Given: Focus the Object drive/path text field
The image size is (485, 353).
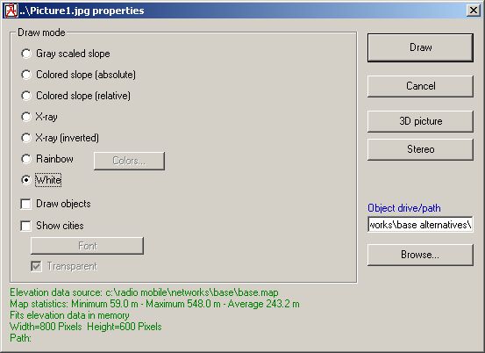Looking at the screenshot, I should 420,224.
